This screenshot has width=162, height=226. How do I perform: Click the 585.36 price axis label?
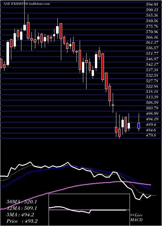(152, 15)
